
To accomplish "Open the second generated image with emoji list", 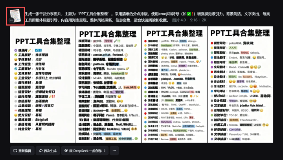I will [x=108, y=84].
